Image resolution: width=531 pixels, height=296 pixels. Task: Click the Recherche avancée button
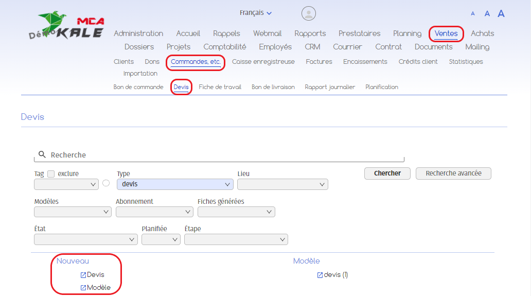point(453,173)
